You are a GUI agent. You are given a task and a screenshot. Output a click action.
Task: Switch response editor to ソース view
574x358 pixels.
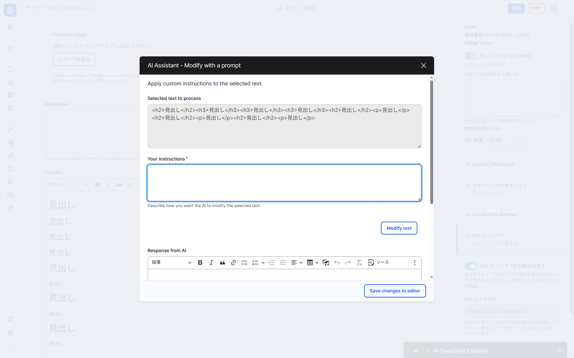click(x=378, y=263)
